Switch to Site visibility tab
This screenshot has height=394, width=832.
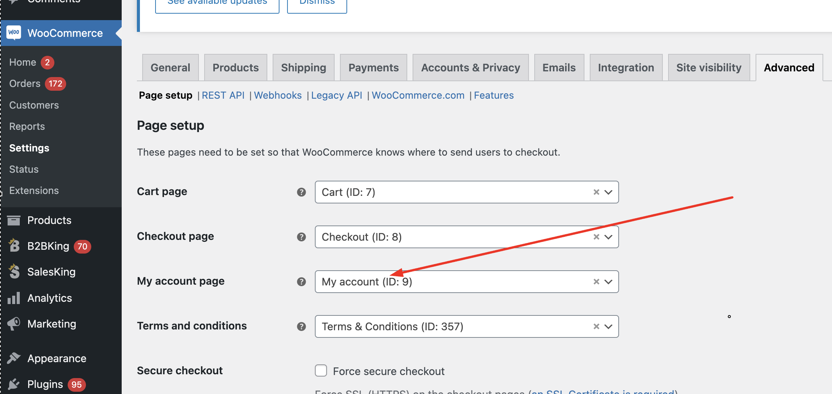point(709,68)
